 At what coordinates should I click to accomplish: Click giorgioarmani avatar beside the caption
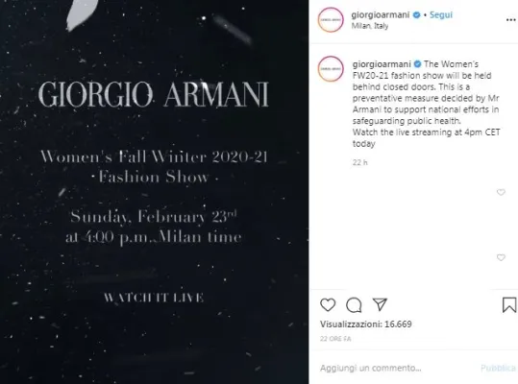tap(331, 68)
